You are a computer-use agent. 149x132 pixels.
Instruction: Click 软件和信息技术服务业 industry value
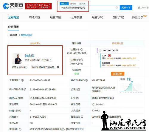103,98
